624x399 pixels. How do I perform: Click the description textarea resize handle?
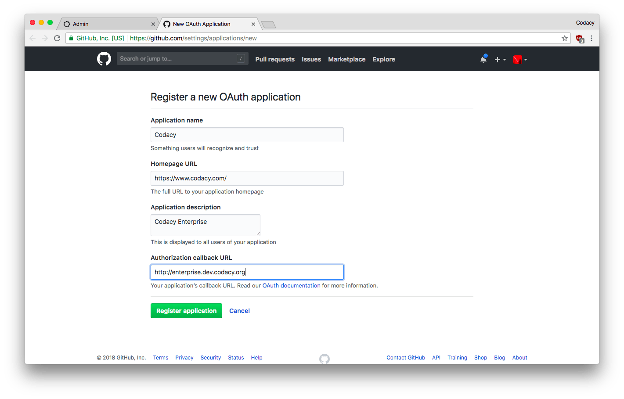click(258, 234)
